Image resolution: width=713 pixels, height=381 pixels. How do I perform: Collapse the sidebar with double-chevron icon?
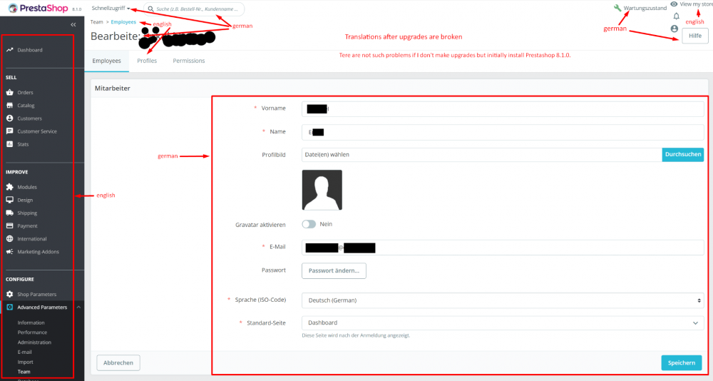73,24
